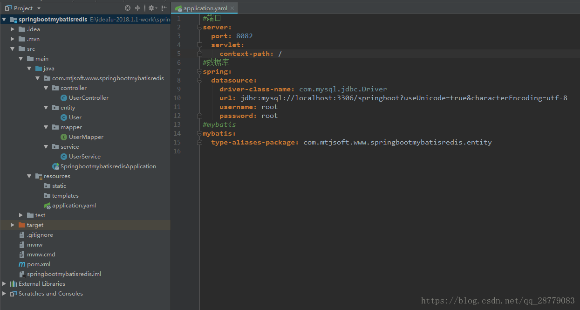Collapse the service package arrow

(46, 147)
